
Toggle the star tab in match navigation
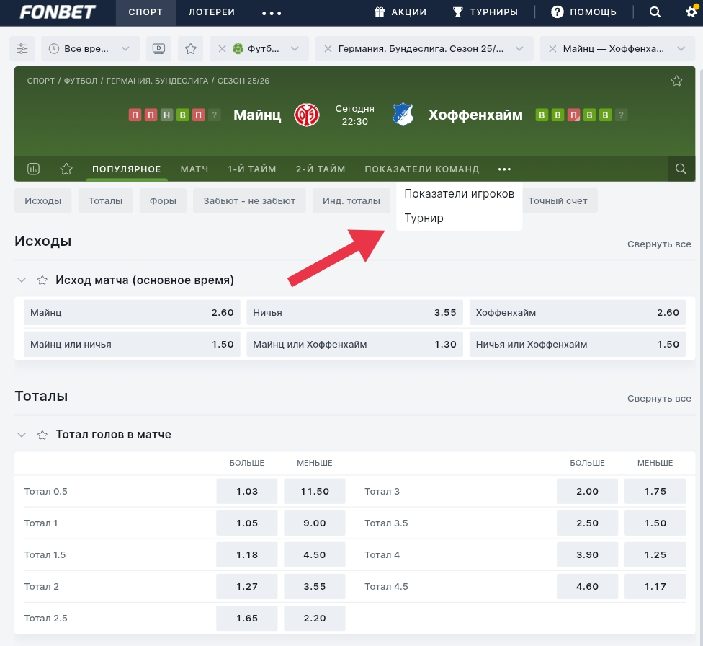coord(66,169)
